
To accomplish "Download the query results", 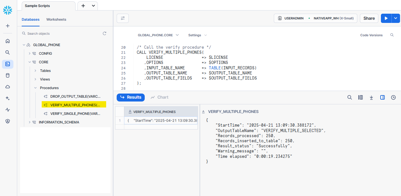I will pyautogui.click(x=371, y=97).
